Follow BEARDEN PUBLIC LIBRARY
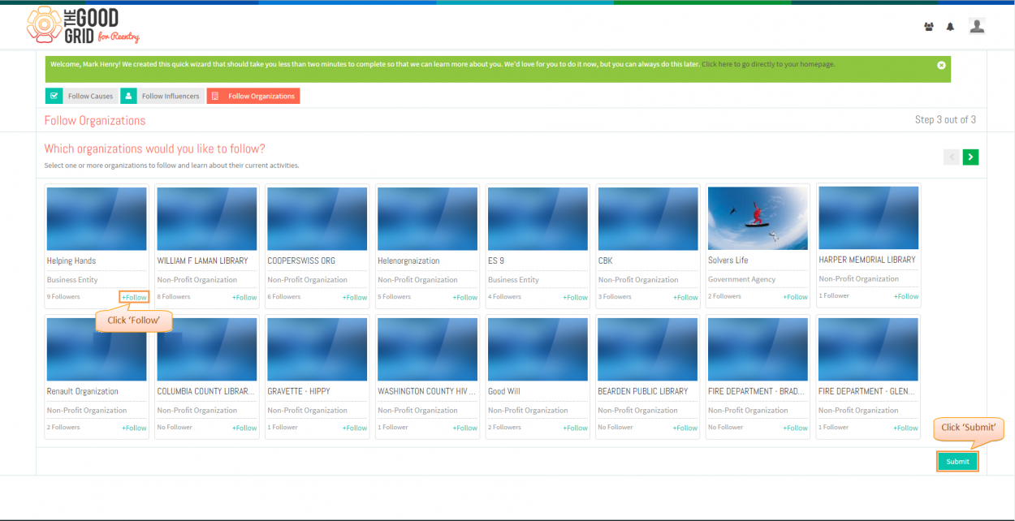 pyautogui.click(x=686, y=428)
